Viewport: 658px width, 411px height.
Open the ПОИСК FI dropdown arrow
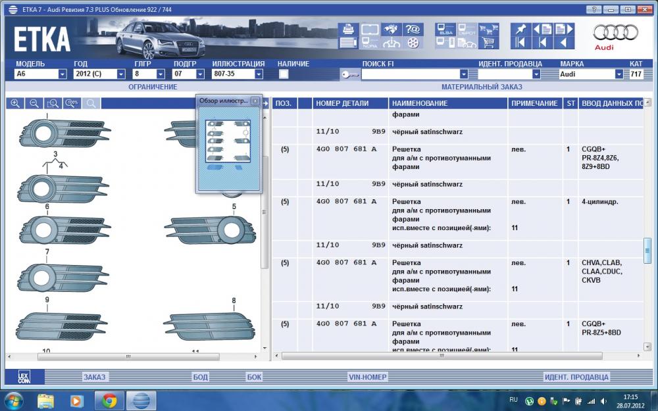tap(464, 75)
